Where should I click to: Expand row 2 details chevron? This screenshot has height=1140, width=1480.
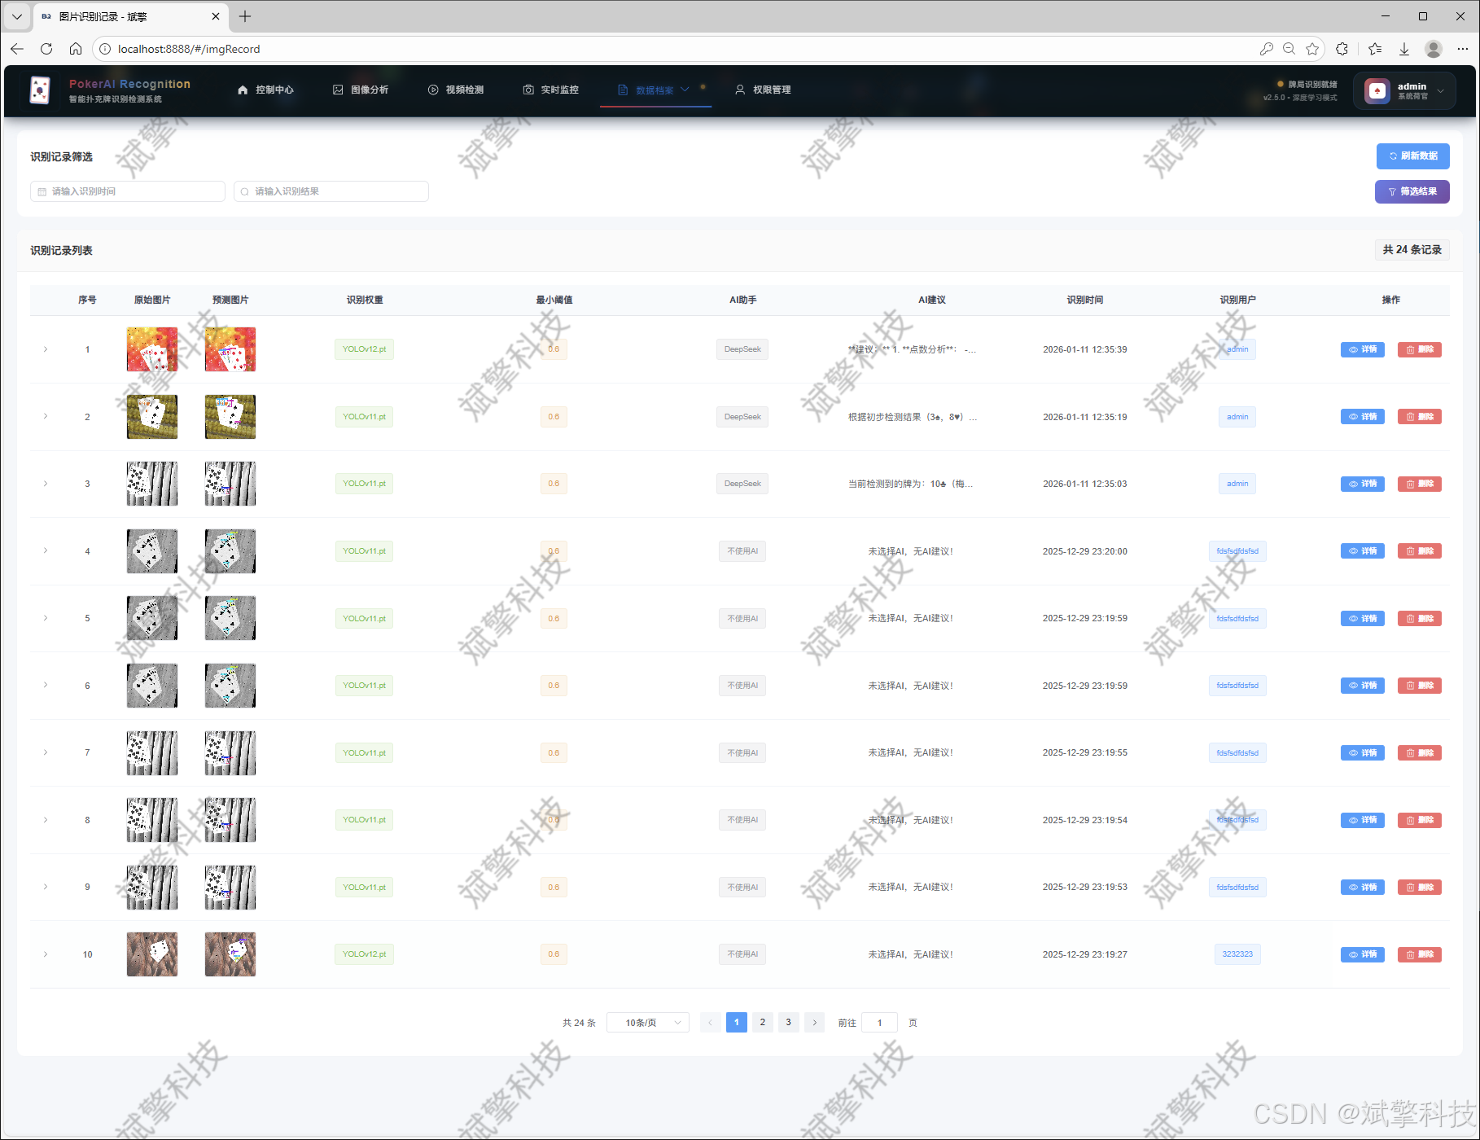[46, 416]
